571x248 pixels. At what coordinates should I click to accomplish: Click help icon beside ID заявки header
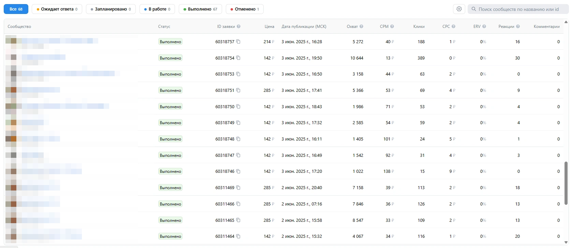pyautogui.click(x=239, y=27)
